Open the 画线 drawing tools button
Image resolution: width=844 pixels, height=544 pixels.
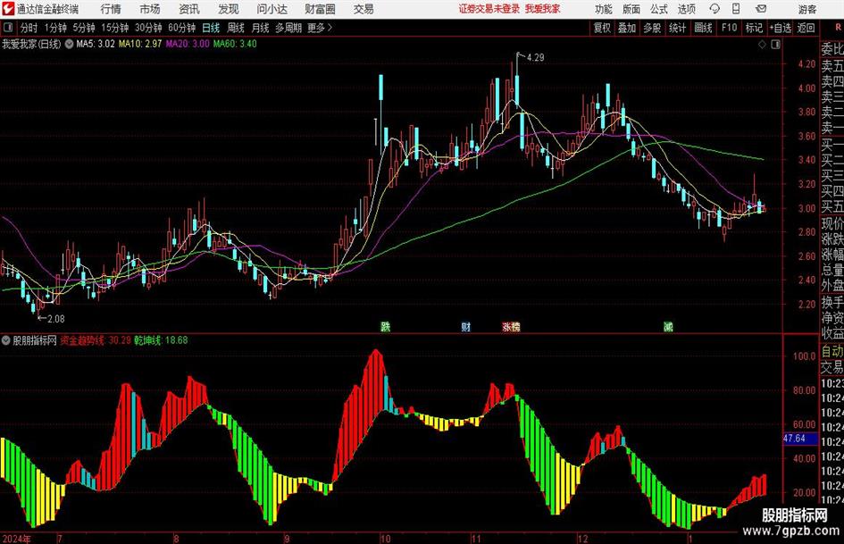[x=703, y=28]
